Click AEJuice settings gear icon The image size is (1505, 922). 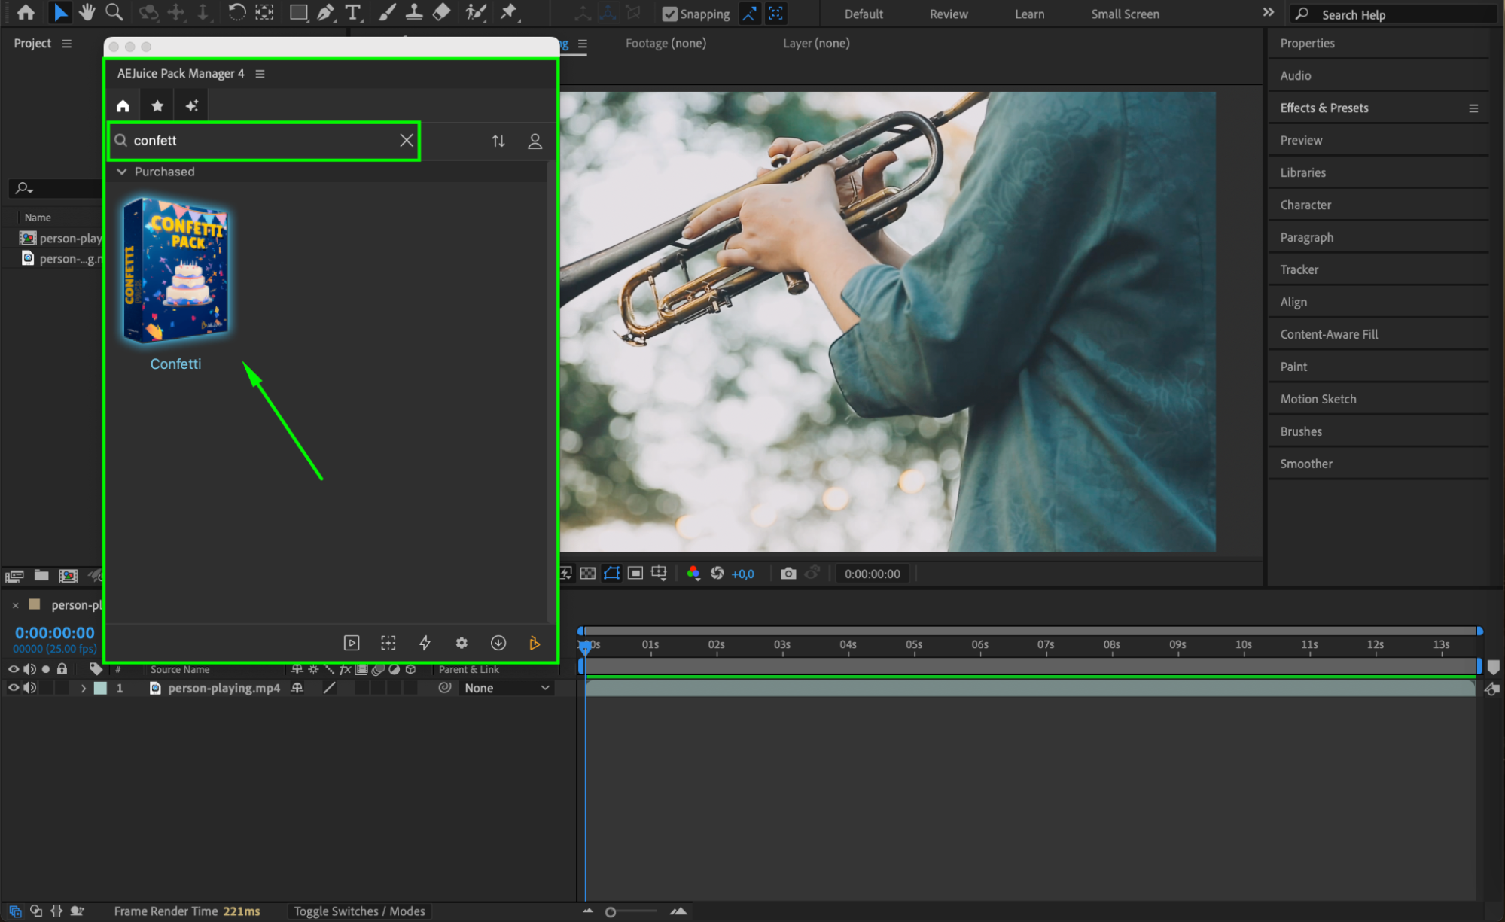[x=462, y=643]
